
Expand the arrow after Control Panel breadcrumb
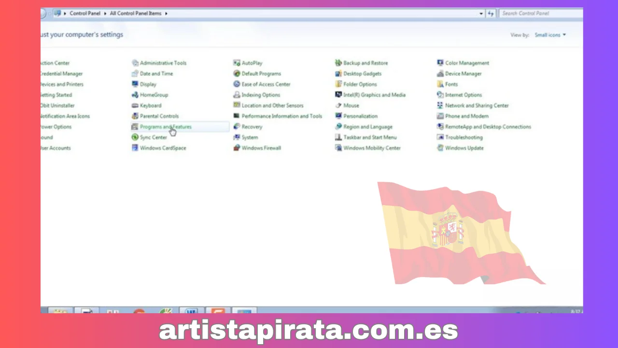pyautogui.click(x=105, y=14)
